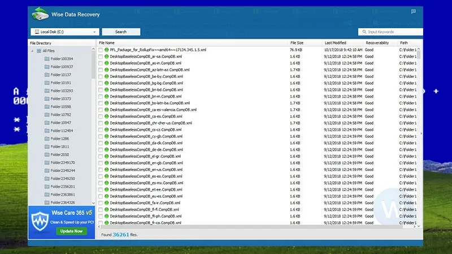Click the File Directory panel header

tap(62, 43)
